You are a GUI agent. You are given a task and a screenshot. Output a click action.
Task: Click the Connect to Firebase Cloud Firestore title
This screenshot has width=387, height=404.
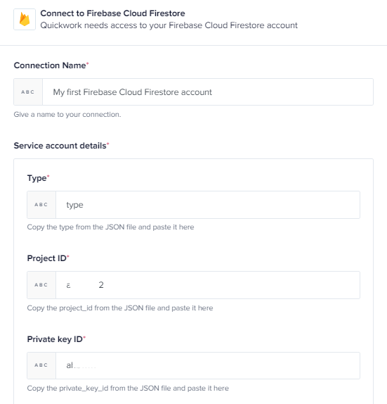pyautogui.click(x=112, y=13)
